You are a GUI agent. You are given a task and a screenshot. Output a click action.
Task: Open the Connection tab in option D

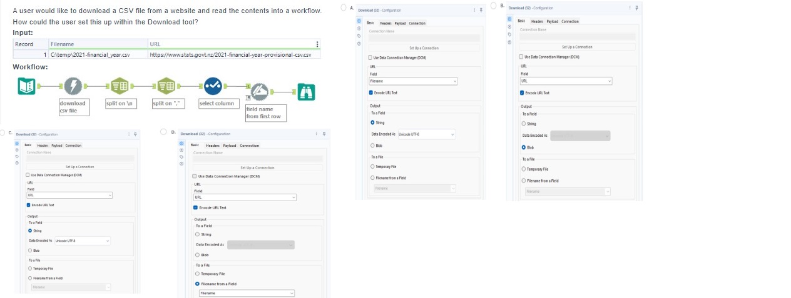[250, 146]
